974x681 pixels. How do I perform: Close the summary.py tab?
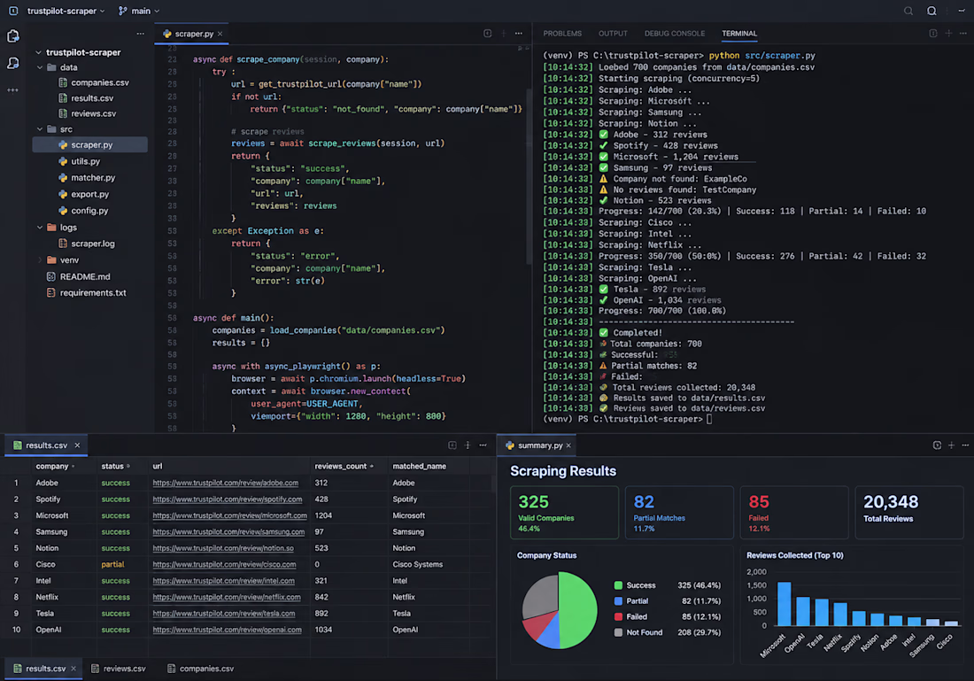[568, 445]
